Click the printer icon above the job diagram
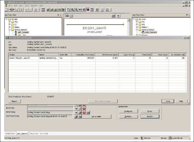Screen dimensions: 194x142 [x=113, y=16]
